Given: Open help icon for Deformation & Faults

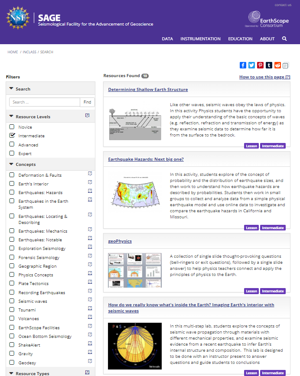Looking at the screenshot, I should pos(90,173).
